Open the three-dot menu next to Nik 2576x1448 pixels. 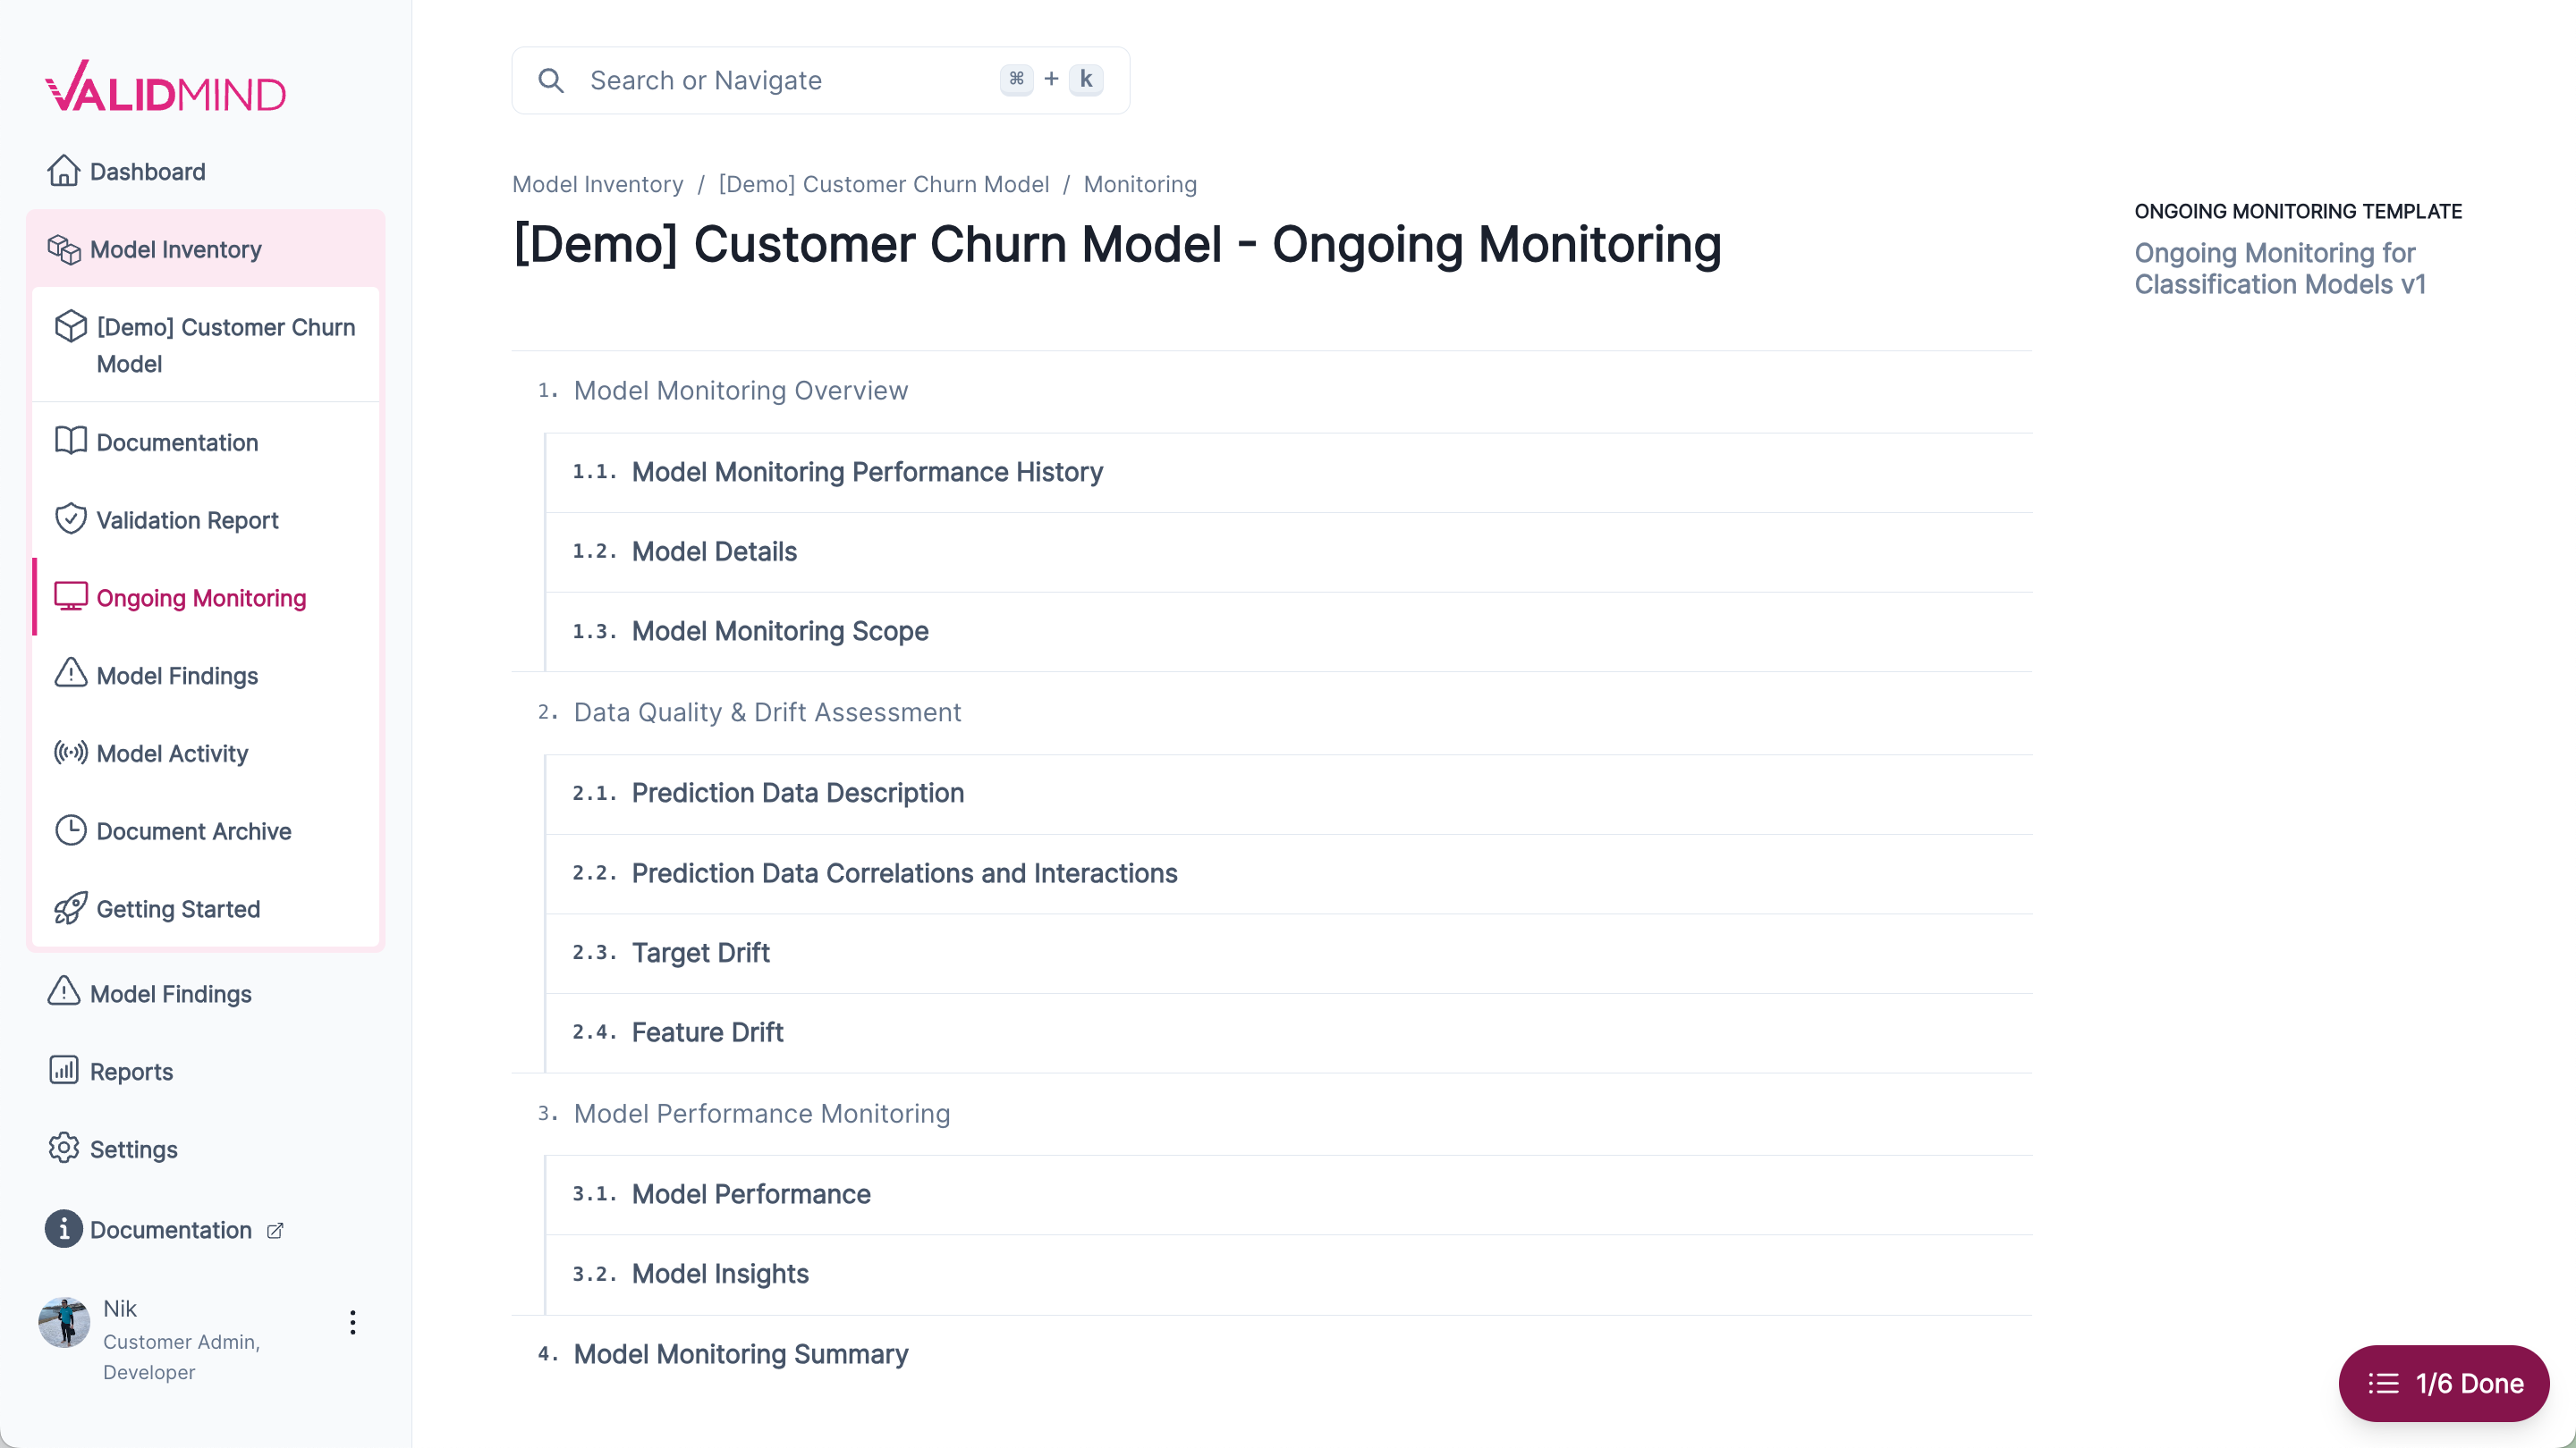coord(352,1322)
